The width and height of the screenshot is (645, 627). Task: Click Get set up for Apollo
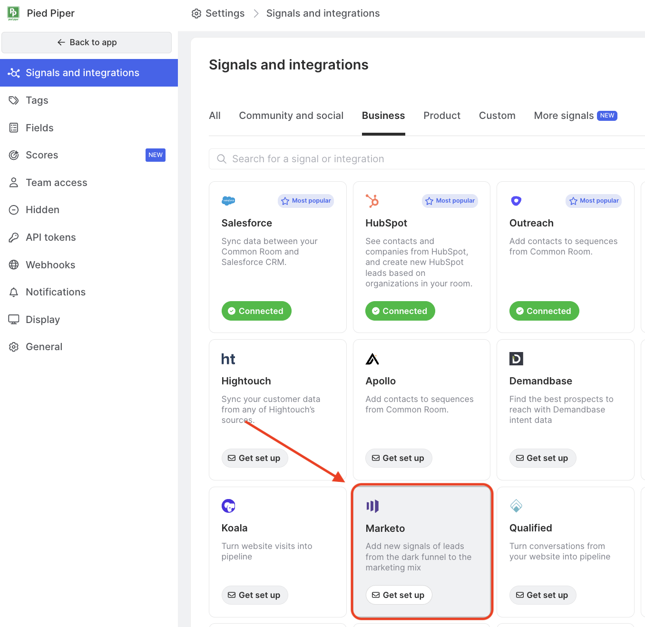tap(399, 458)
